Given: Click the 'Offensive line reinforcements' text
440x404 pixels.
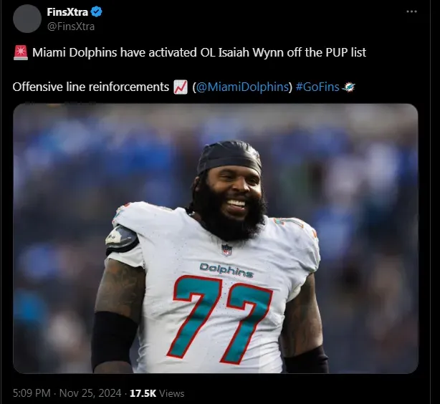Looking at the screenshot, I should (x=90, y=87).
